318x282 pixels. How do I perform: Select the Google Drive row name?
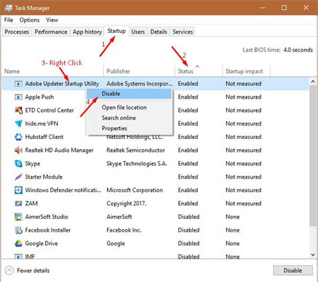point(42,244)
